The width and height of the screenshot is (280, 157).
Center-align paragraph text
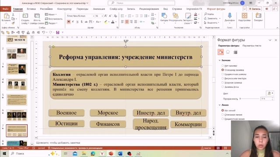(x=127, y=22)
